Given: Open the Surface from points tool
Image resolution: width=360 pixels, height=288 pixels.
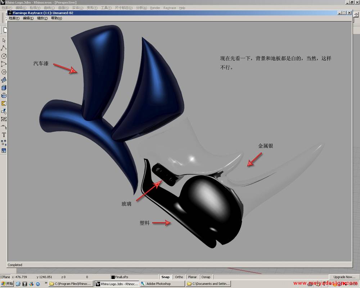Looking at the screenshot, I should click(x=4, y=80).
